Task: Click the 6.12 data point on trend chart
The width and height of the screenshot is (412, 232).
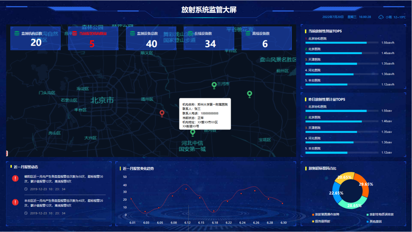Action: (186, 189)
